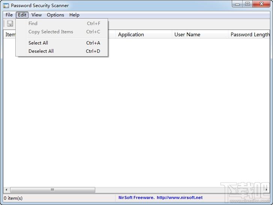
Task: Click the scrollbar left arrow
Action: [x=6, y=190]
